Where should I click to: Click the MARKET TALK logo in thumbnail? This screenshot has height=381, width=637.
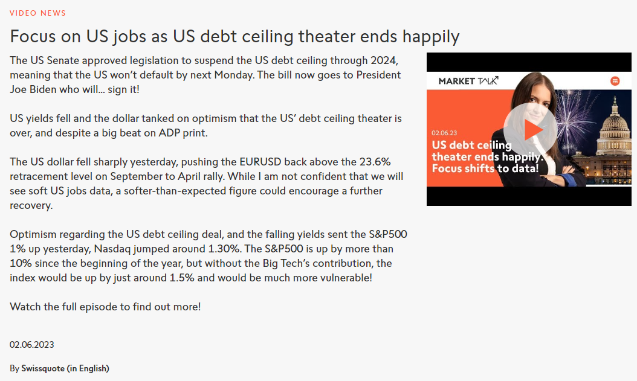pyautogui.click(x=468, y=81)
